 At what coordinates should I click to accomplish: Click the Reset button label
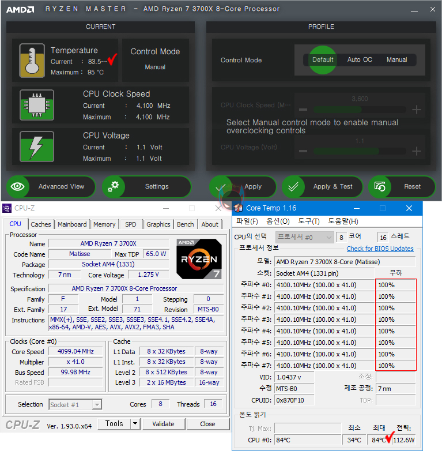(412, 186)
